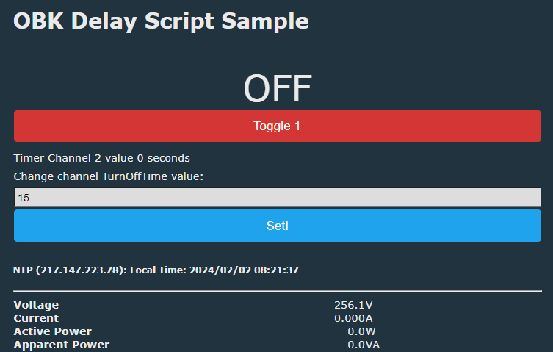Click the Change channel TurnOffTime label

[x=108, y=176]
